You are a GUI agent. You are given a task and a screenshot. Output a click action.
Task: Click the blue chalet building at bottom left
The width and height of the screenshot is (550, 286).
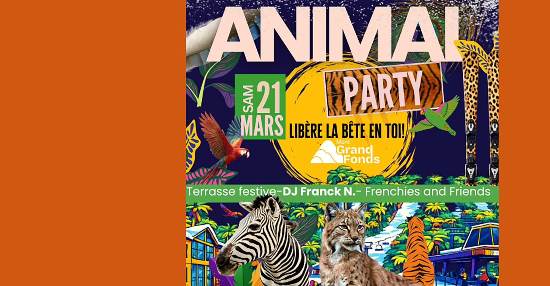tap(202, 255)
